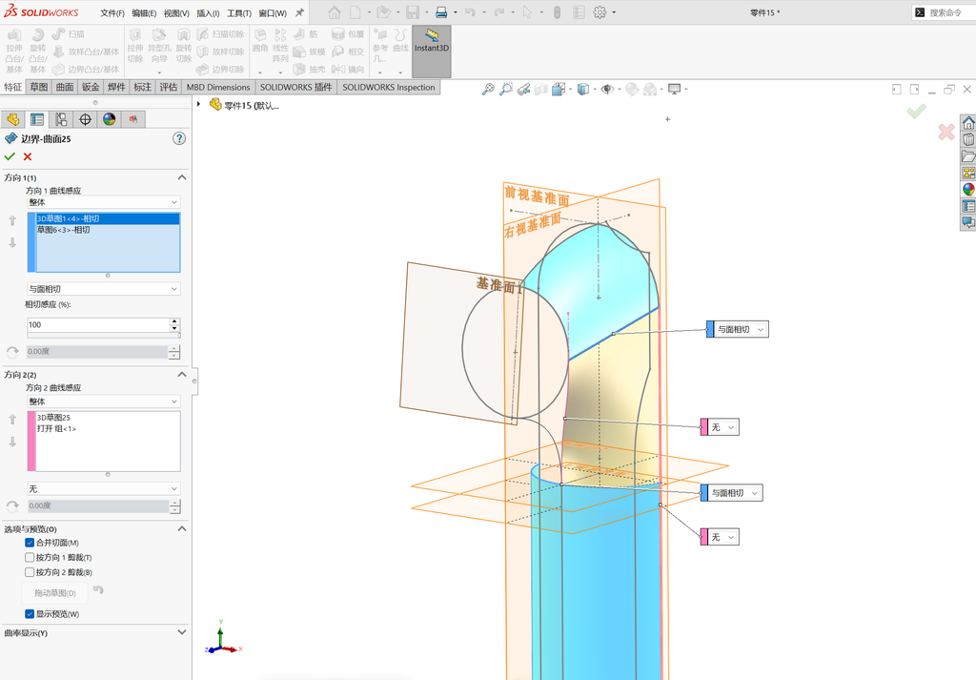
Task: Cancel the boundary surface with red X
Action: point(28,156)
